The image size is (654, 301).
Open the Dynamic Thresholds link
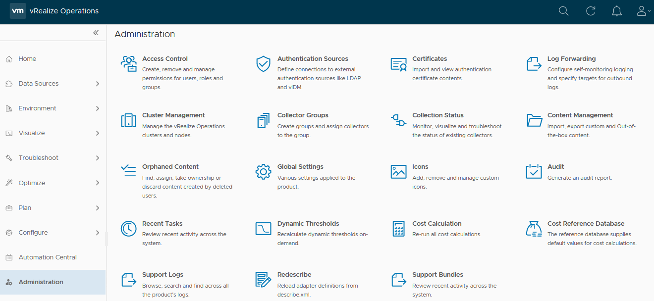pos(308,224)
